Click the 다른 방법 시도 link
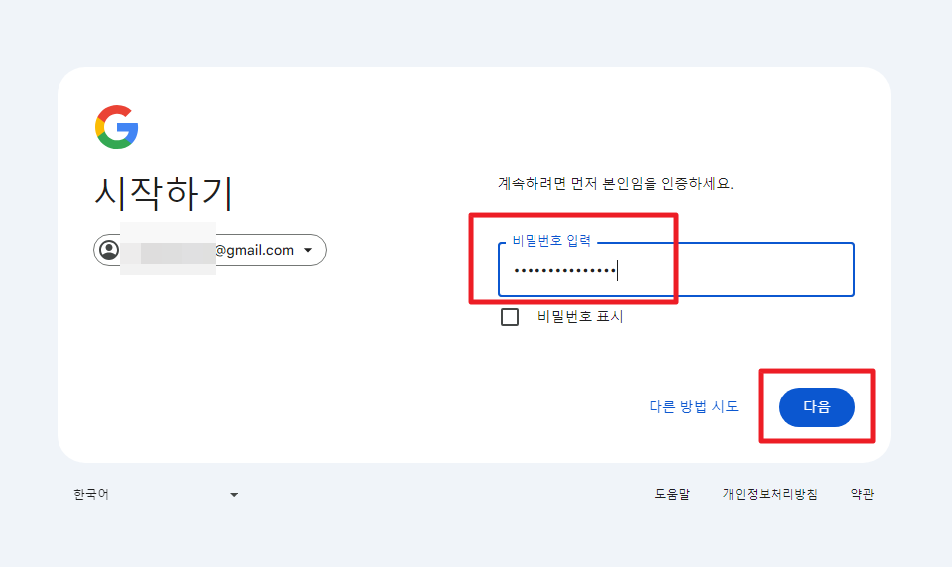 click(693, 406)
